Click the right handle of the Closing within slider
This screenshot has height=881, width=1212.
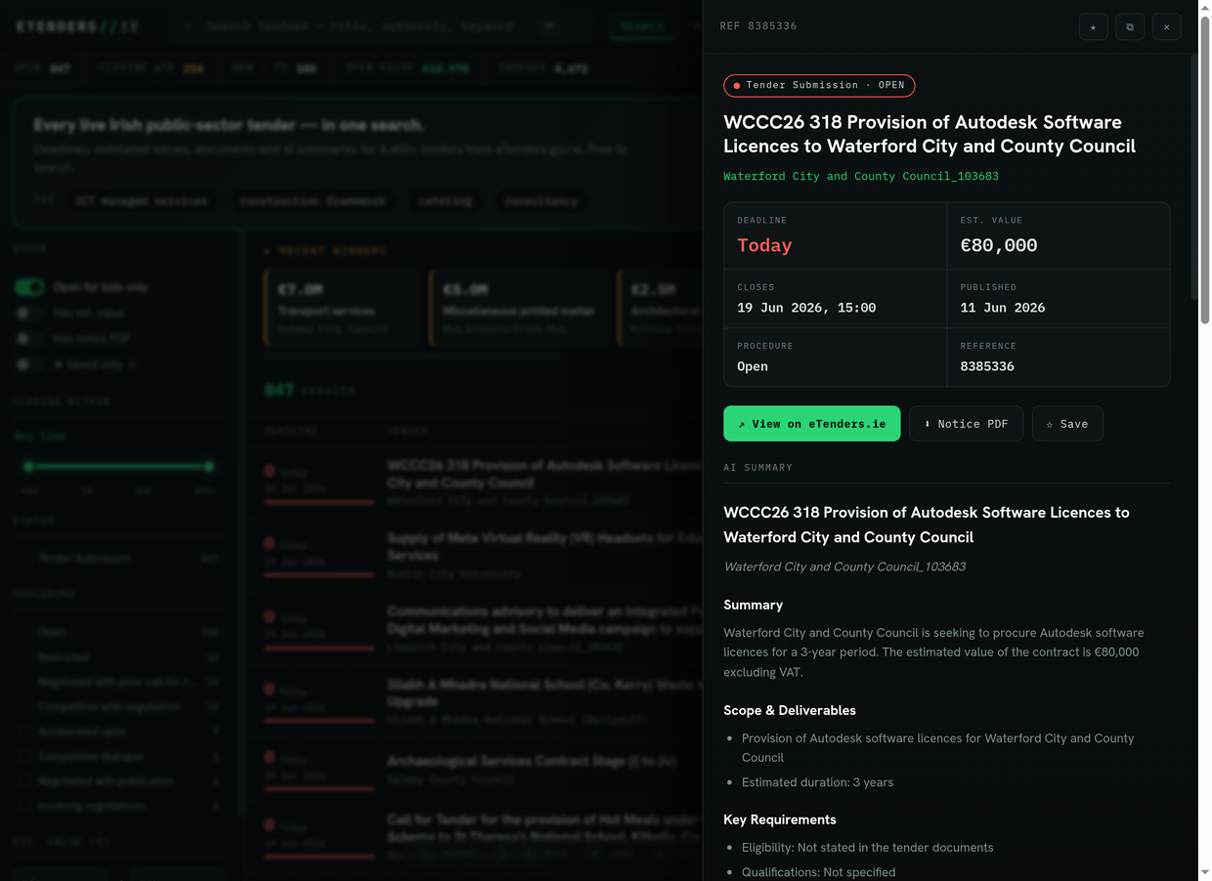[208, 467]
